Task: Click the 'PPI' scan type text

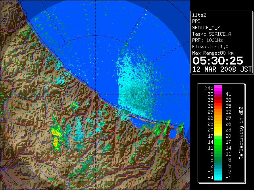Action: pos(196,21)
